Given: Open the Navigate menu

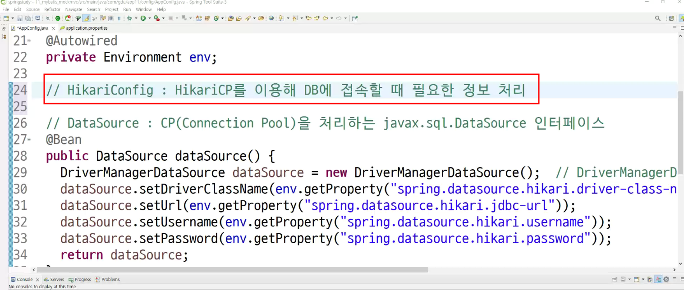Looking at the screenshot, I should [x=74, y=9].
